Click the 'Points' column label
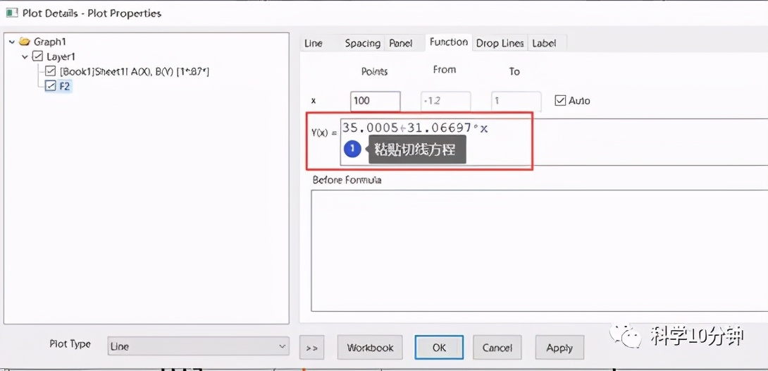Viewport: 768px width, 371px height. [x=374, y=71]
